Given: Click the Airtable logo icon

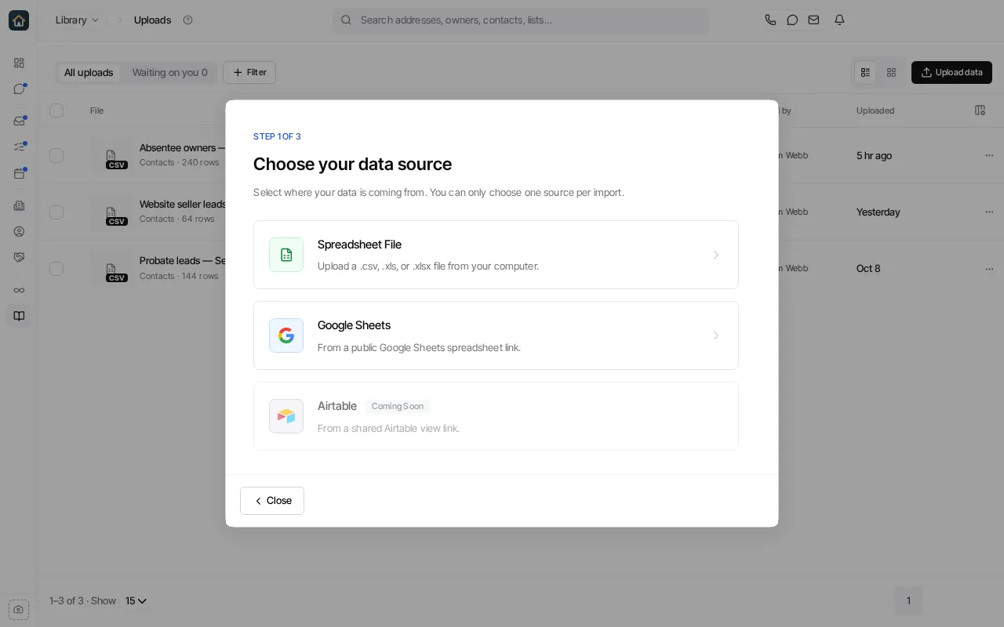Looking at the screenshot, I should (x=286, y=416).
